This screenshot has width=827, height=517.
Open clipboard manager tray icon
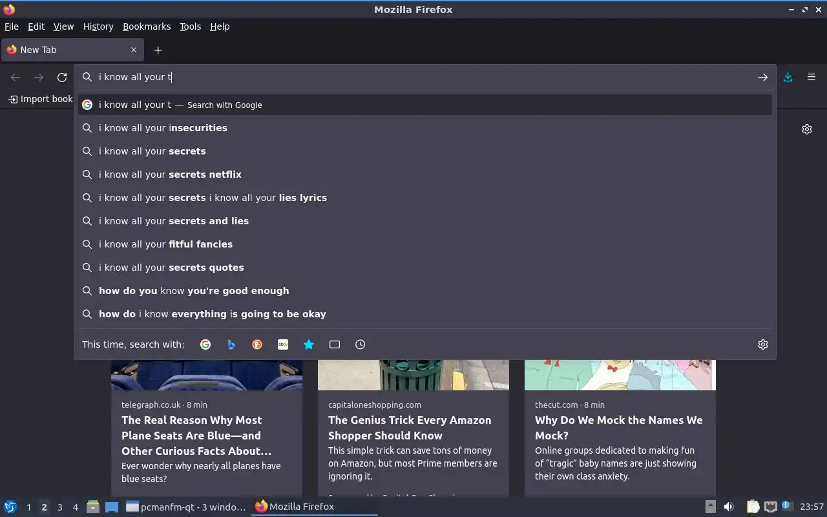[x=753, y=507]
